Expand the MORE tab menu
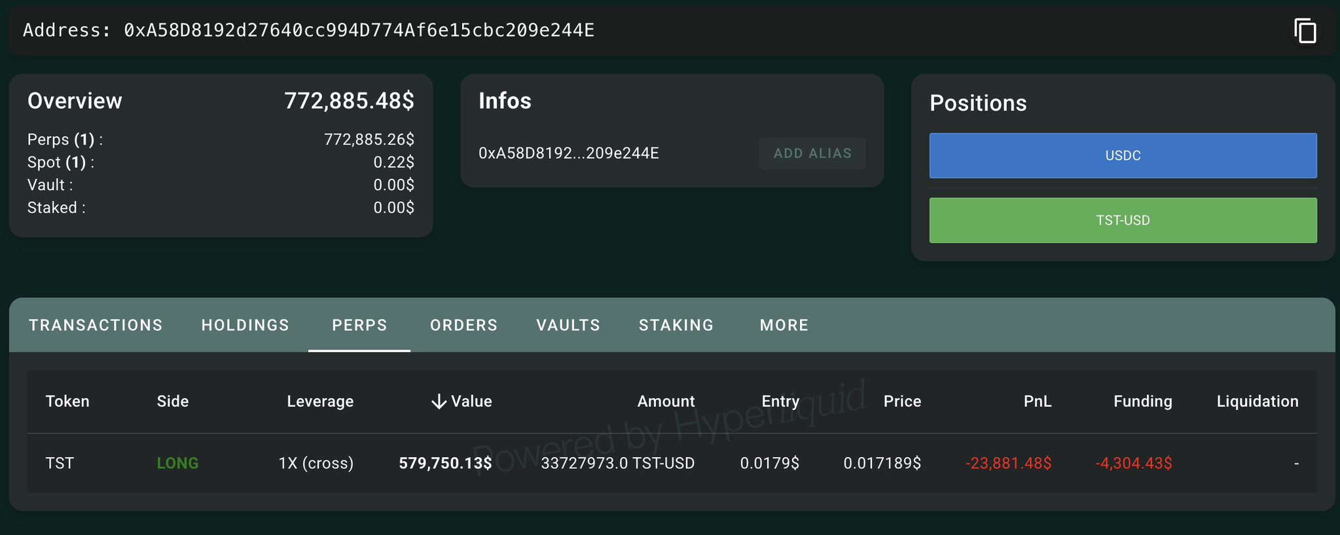Image resolution: width=1340 pixels, height=535 pixels. (784, 325)
